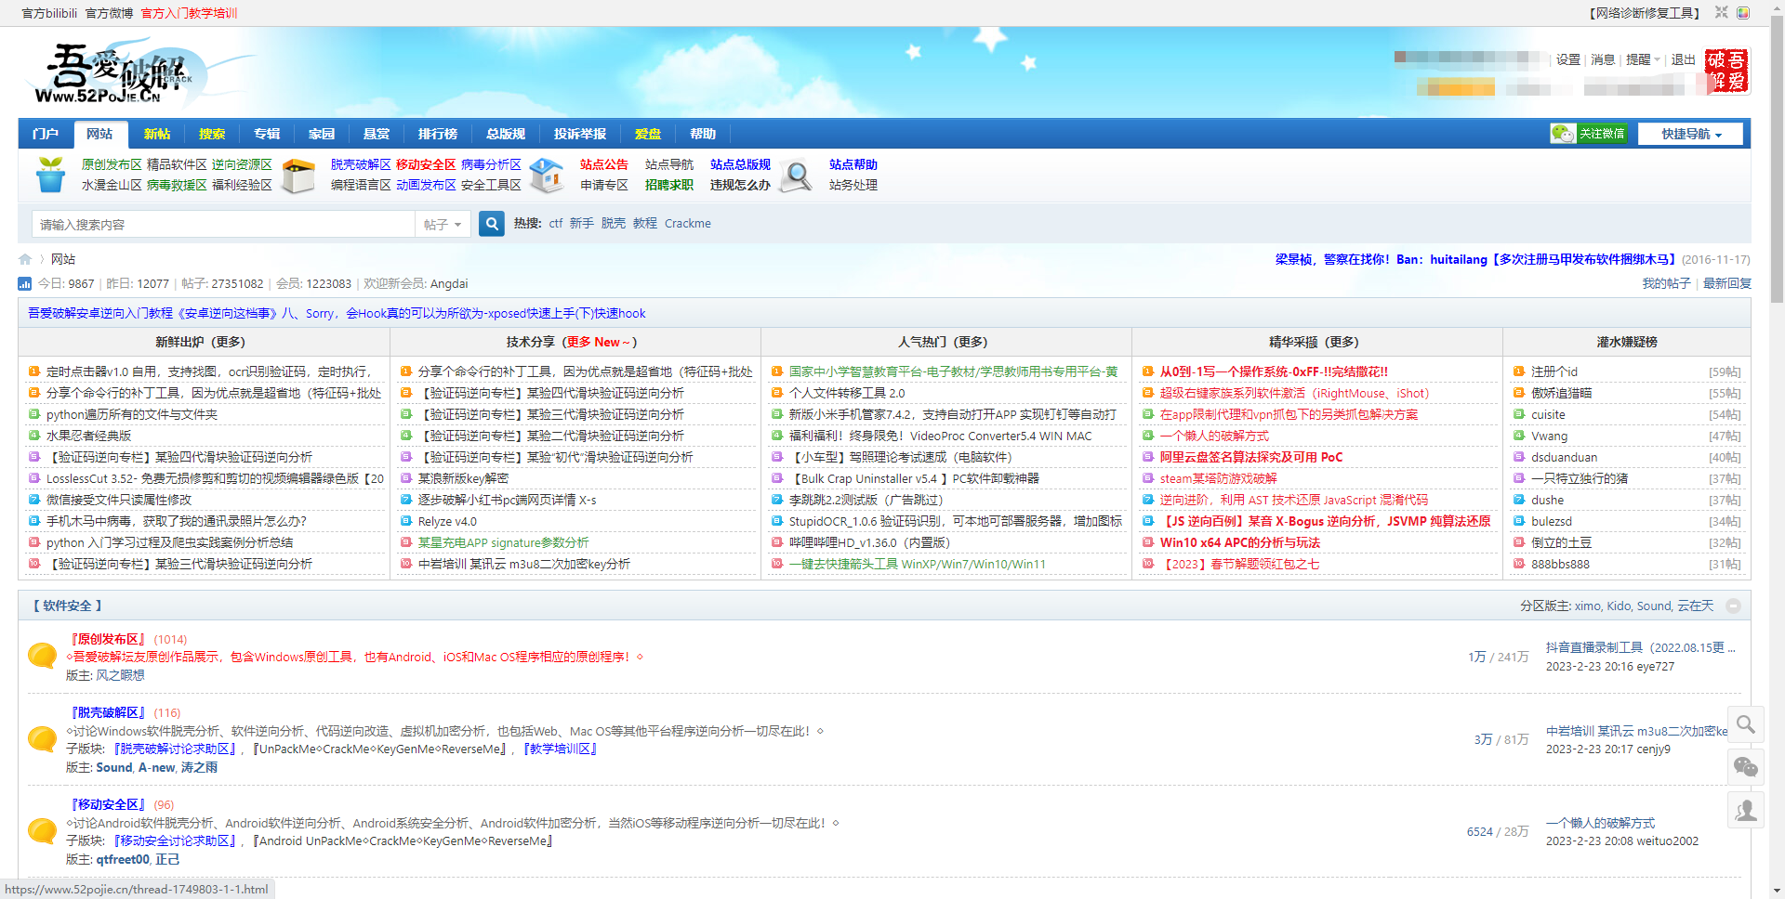Click the blue magnifier search button
Screen dimensions: 1785x899
click(492, 224)
